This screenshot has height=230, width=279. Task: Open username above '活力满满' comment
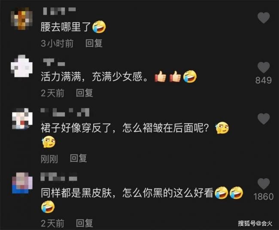[x=54, y=63]
